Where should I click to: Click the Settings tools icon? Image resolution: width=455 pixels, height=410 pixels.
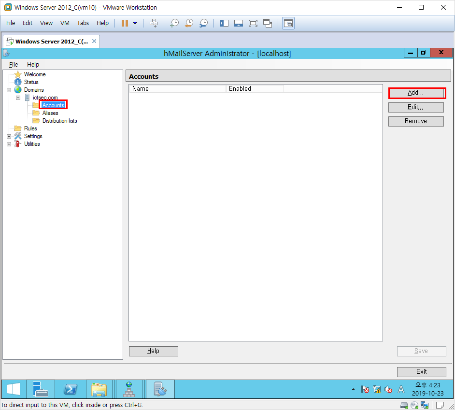(18, 136)
